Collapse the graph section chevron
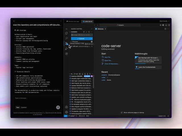The width and height of the screenshot is (182, 136). (x=70, y=74)
